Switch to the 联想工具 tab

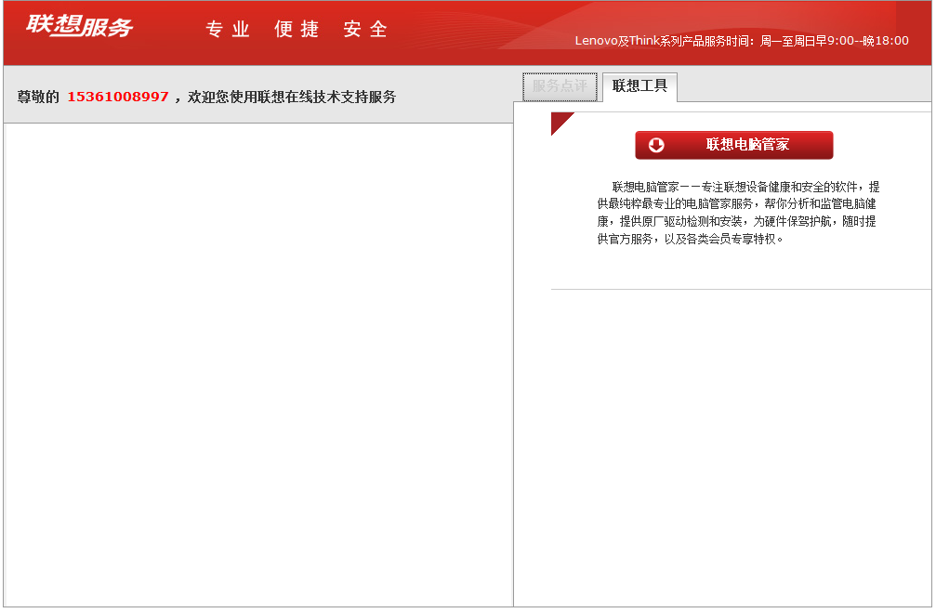pos(639,86)
